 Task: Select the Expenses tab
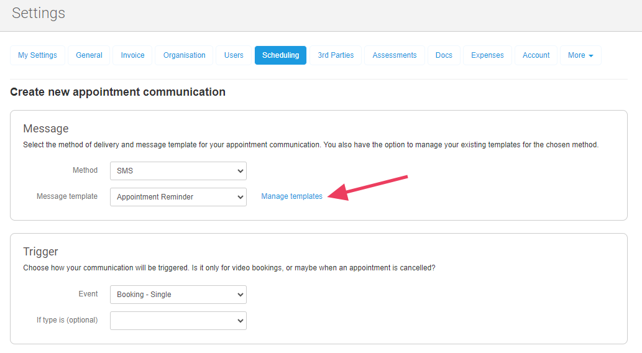coord(487,55)
